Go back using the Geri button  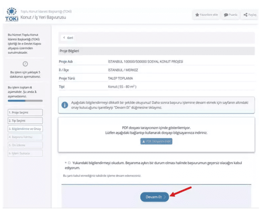[68, 38]
